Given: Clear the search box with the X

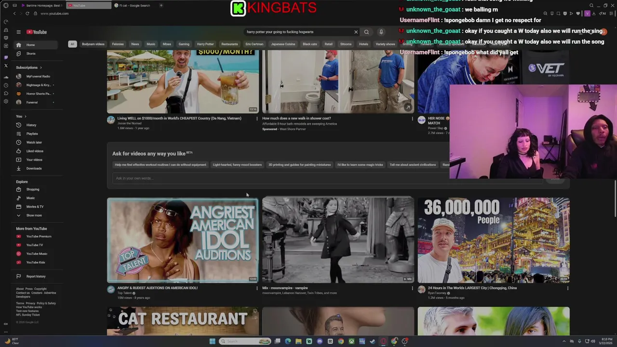Looking at the screenshot, I should tap(356, 32).
